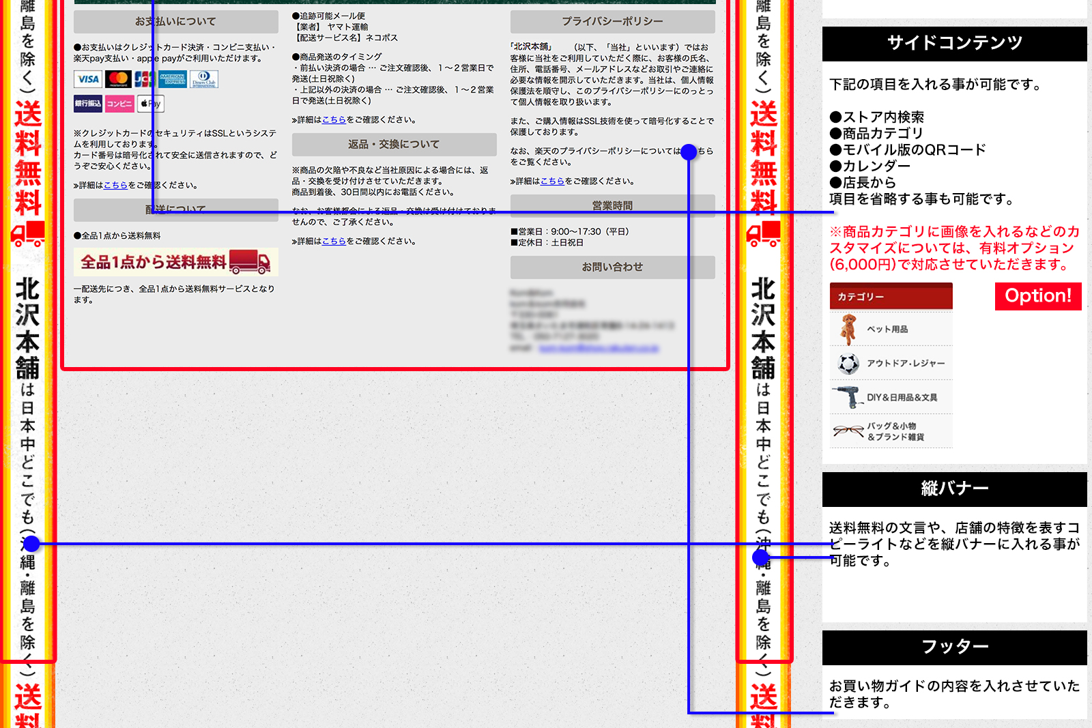The height and width of the screenshot is (728, 1092).
Task: Click the JCB card icon
Action: click(x=144, y=79)
